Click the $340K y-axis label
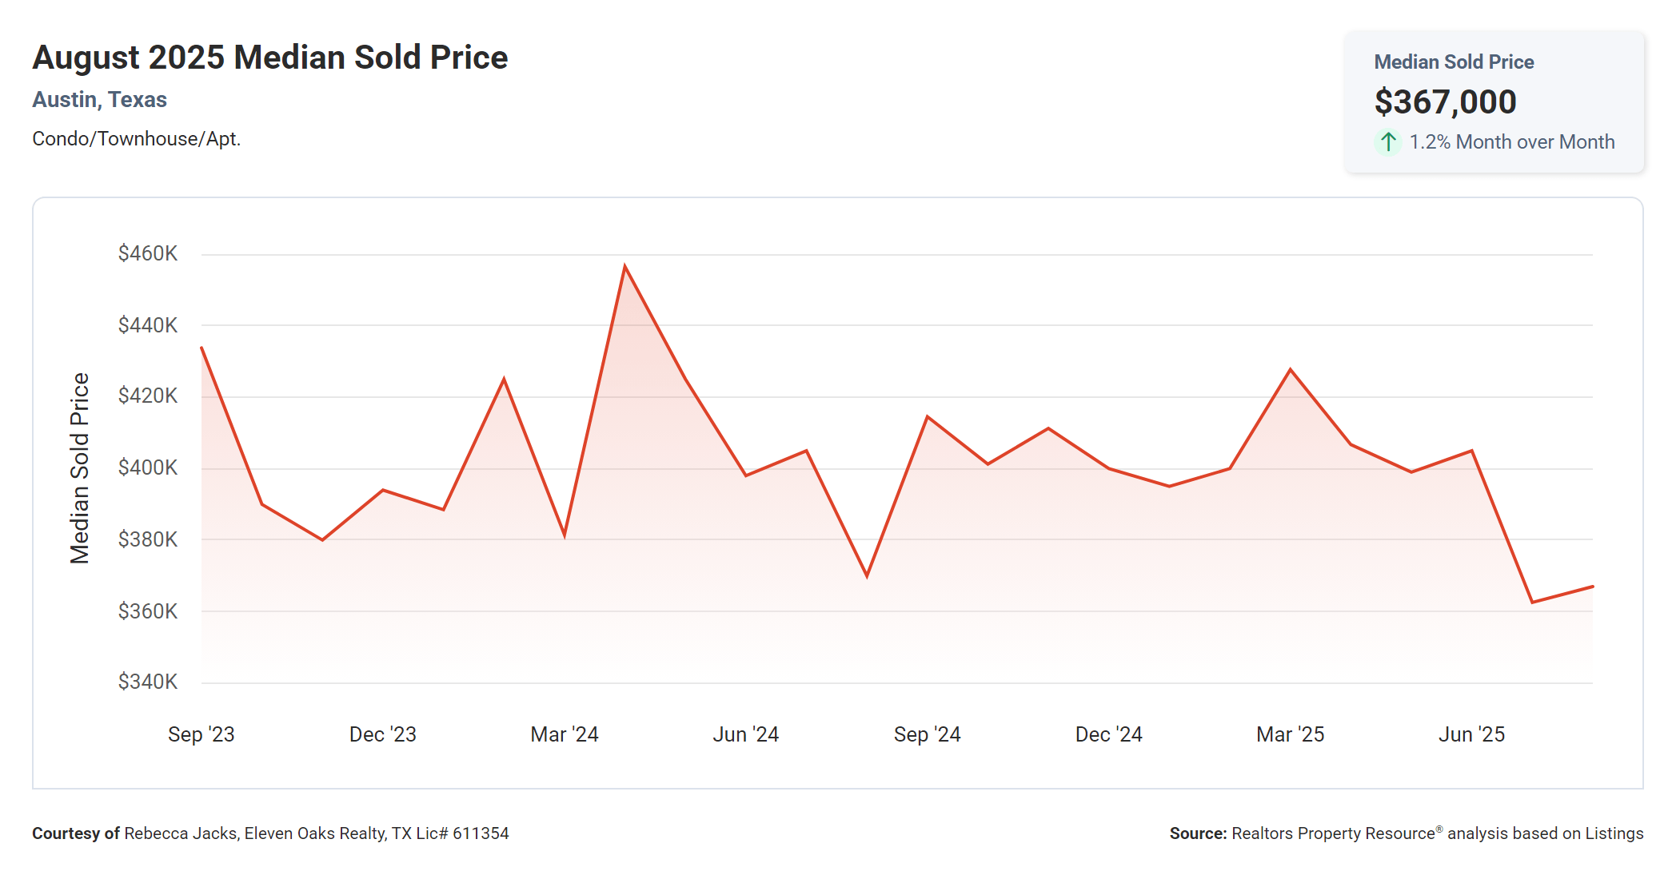Screen dimensions: 1676x879 click(148, 682)
